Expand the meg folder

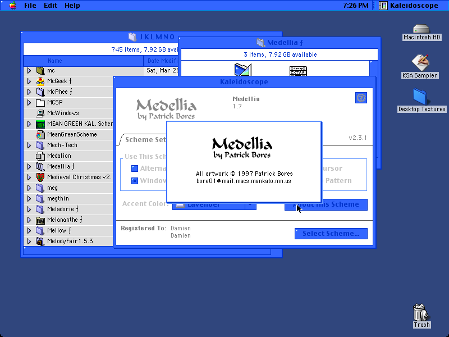(x=29, y=188)
